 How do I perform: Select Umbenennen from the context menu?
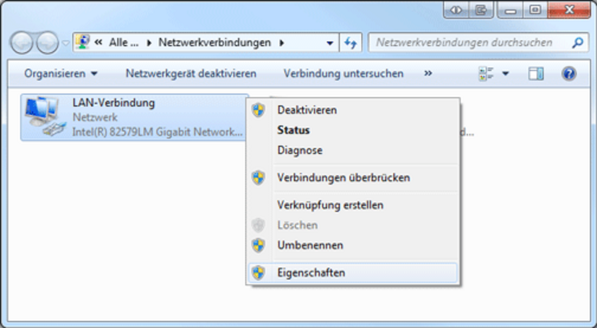coord(310,245)
